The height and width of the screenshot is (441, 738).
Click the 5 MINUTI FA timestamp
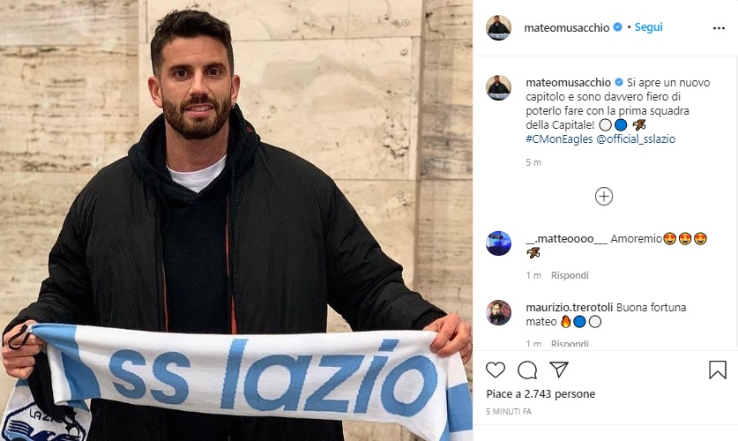tap(509, 411)
